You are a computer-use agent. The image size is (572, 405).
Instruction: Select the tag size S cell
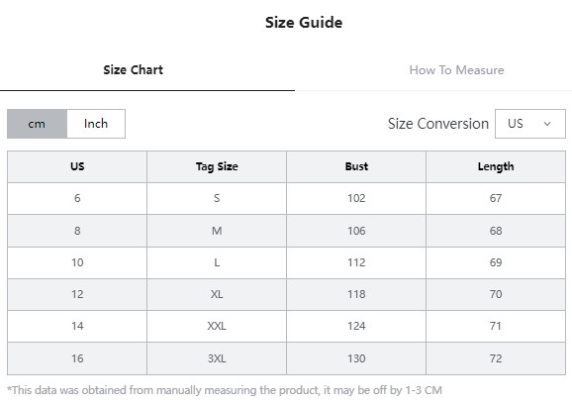217,198
